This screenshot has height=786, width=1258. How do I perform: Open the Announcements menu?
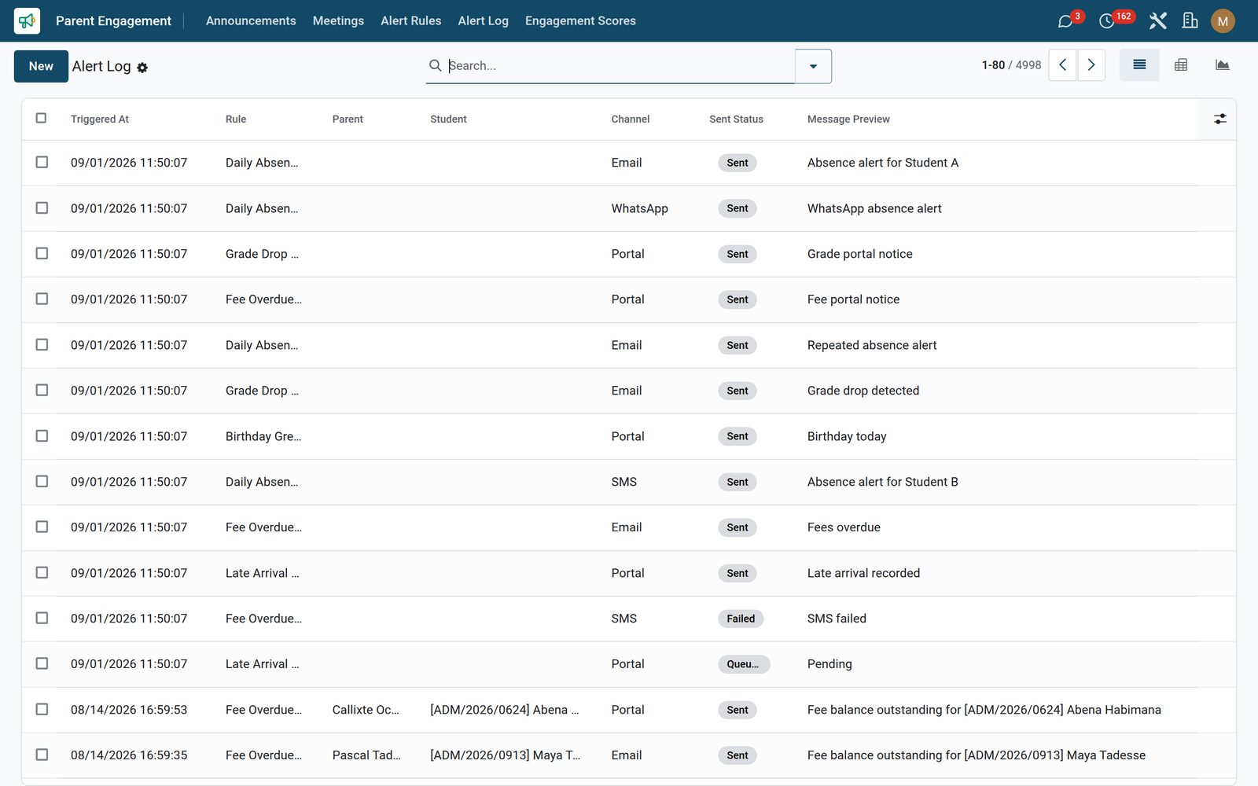click(251, 21)
